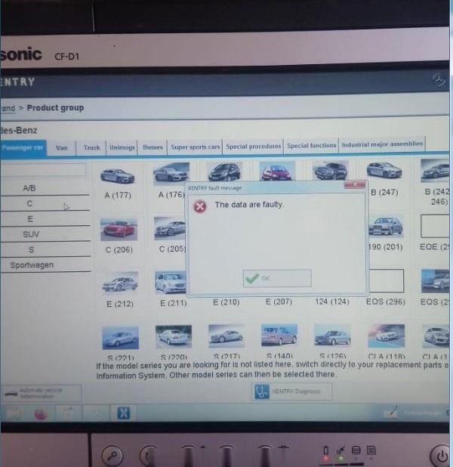453x467 pixels.
Task: Click the EQE label
Action: click(434, 246)
